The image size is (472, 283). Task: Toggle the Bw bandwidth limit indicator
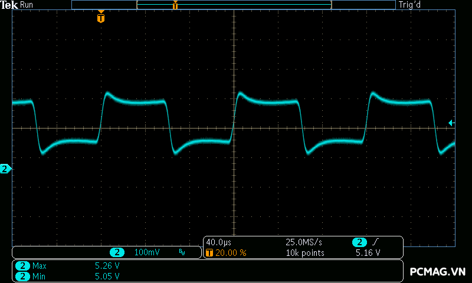(x=182, y=252)
